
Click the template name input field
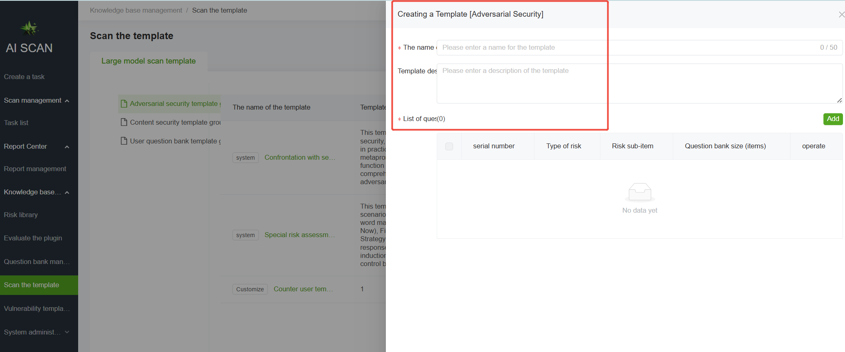point(627,48)
